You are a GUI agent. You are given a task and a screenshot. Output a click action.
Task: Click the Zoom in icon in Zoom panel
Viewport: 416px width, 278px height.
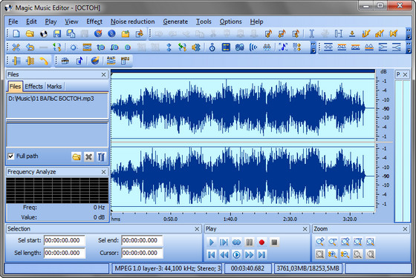click(x=320, y=242)
